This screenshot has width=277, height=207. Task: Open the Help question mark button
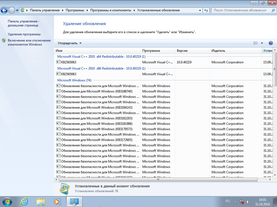[270, 43]
